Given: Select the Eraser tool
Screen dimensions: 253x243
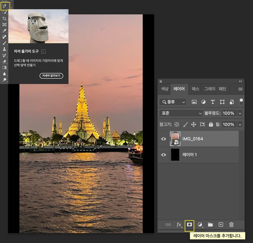Looking at the screenshot, I should click(x=4, y=62).
